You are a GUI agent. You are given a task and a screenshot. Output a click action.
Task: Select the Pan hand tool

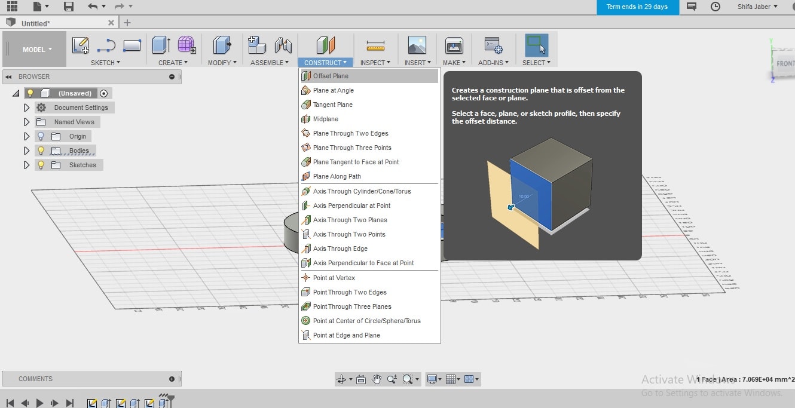coord(377,379)
